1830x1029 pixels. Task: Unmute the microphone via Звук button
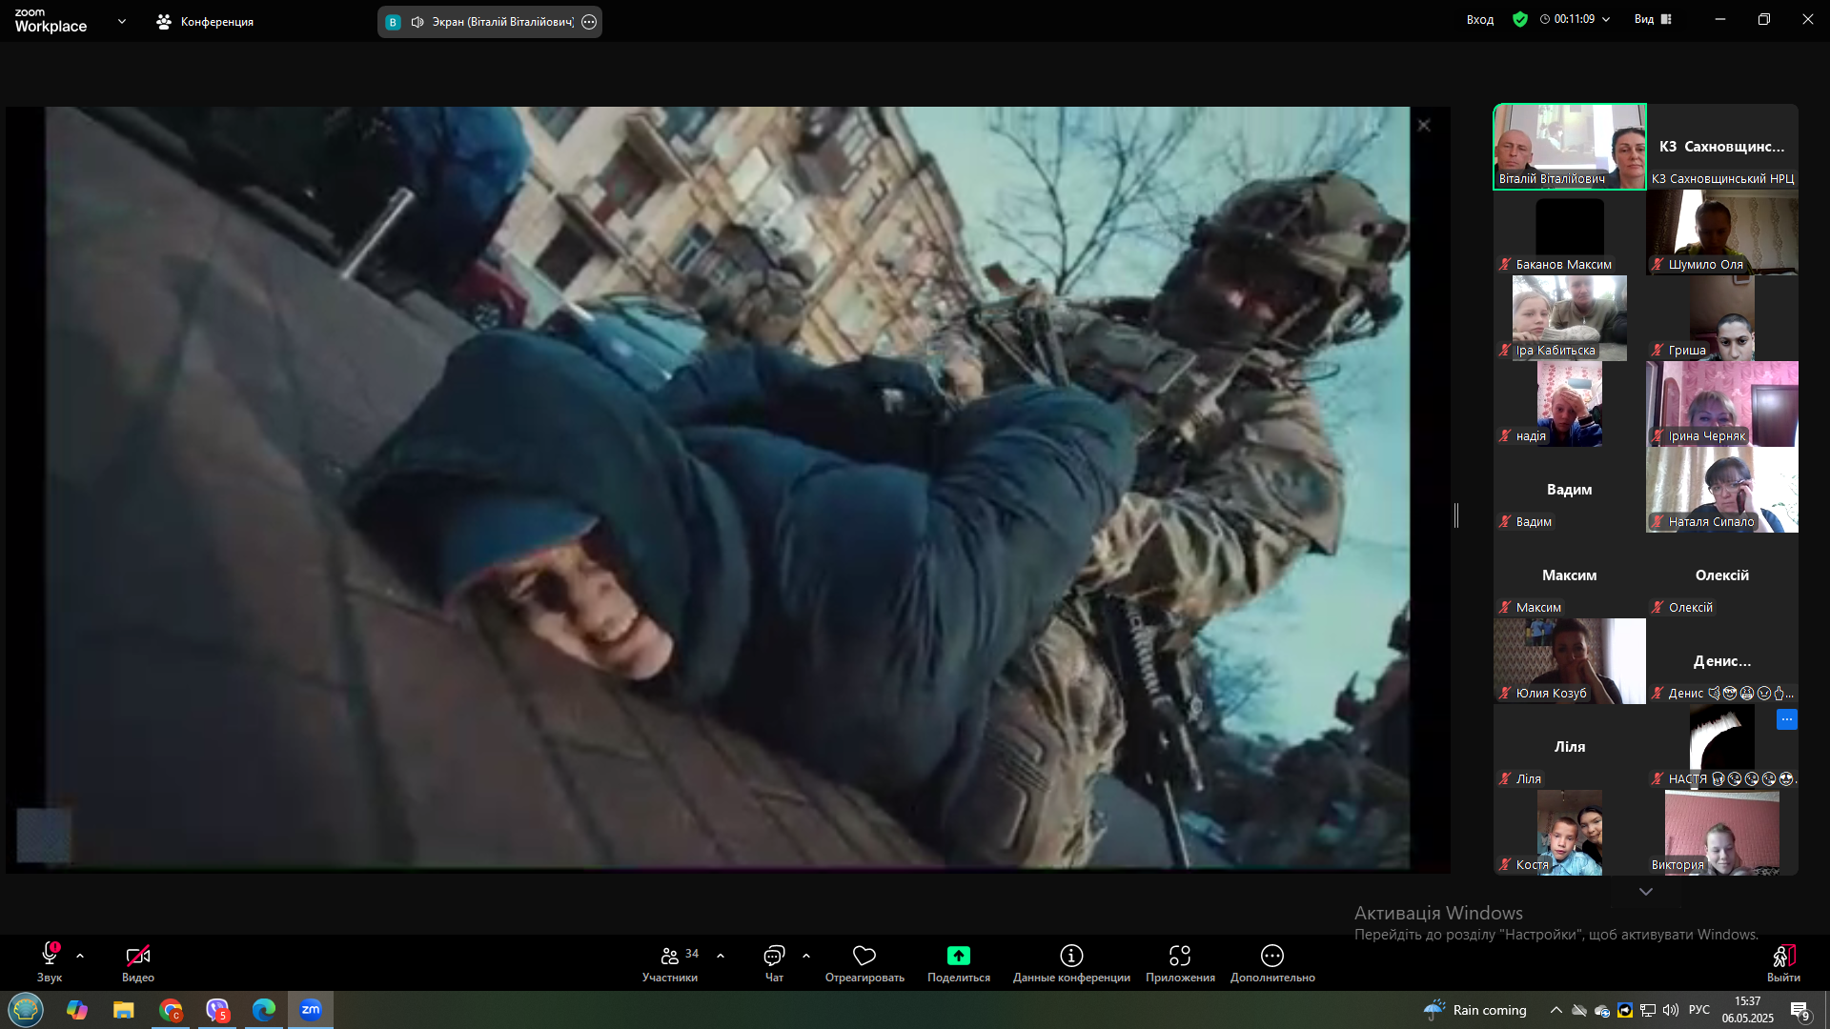tap(50, 962)
